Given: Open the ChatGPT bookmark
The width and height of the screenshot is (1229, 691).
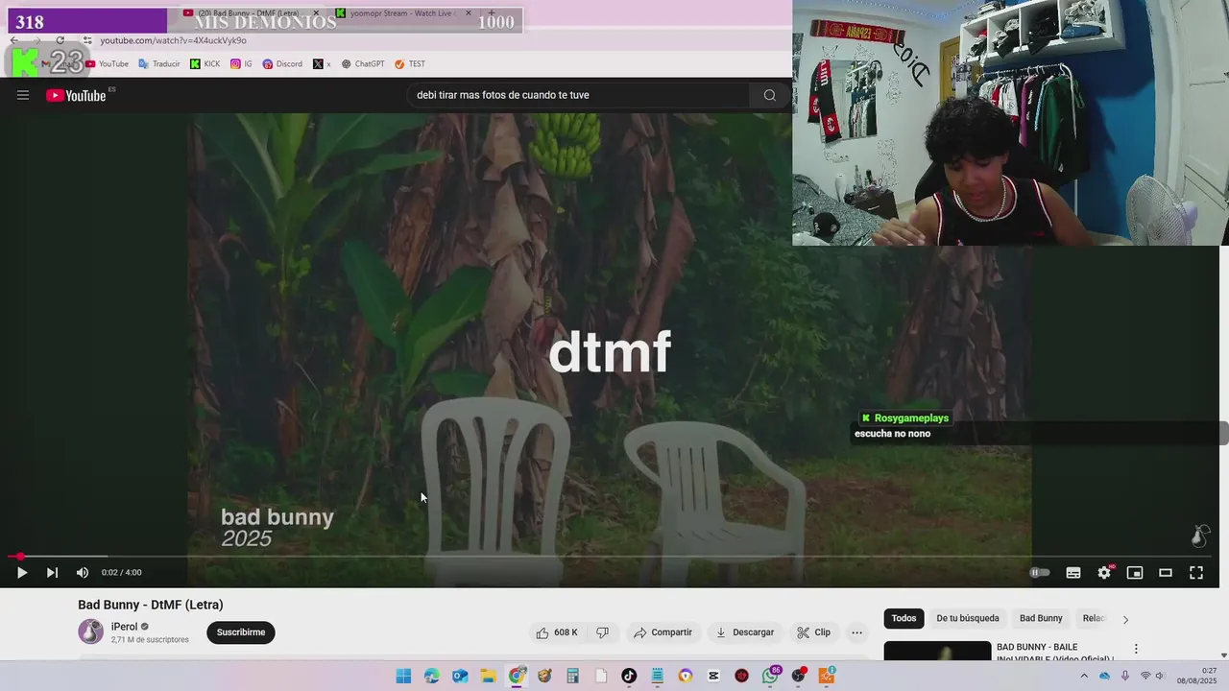Looking at the screenshot, I should point(363,64).
